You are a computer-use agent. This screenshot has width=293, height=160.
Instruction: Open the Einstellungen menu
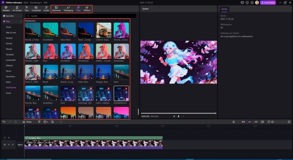click(36, 3)
